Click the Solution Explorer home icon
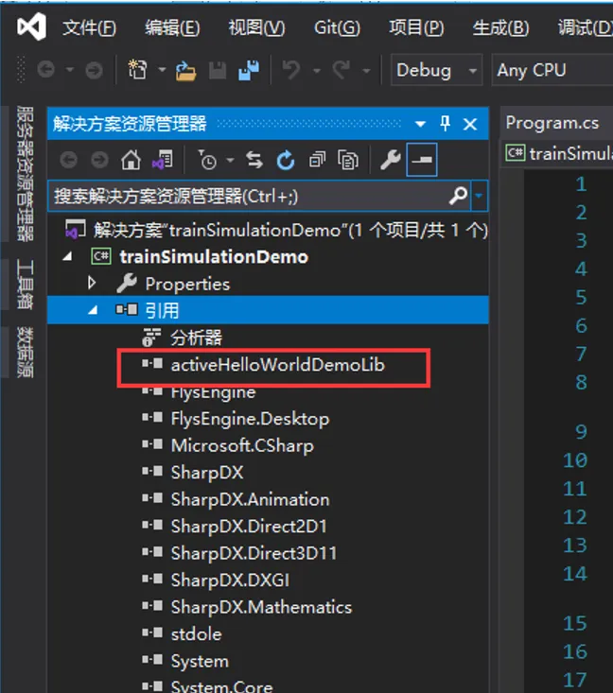Screen dimensions: 613x693 tap(131, 160)
